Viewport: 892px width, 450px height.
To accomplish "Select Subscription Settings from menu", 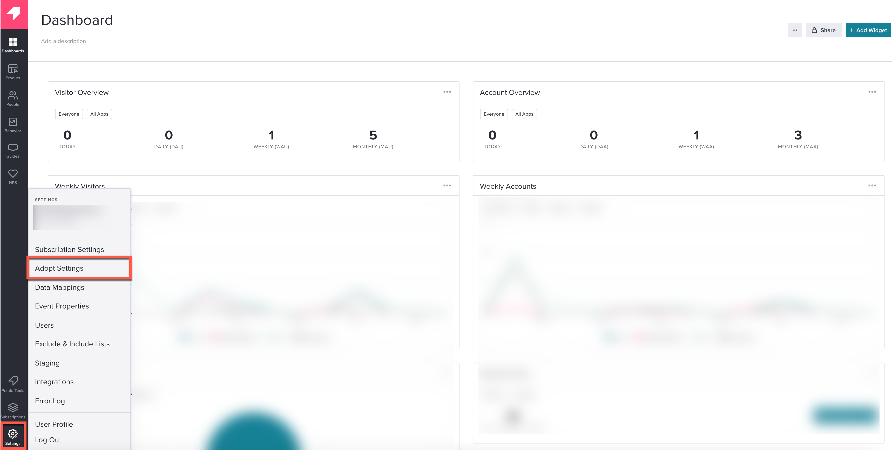I will tap(69, 249).
